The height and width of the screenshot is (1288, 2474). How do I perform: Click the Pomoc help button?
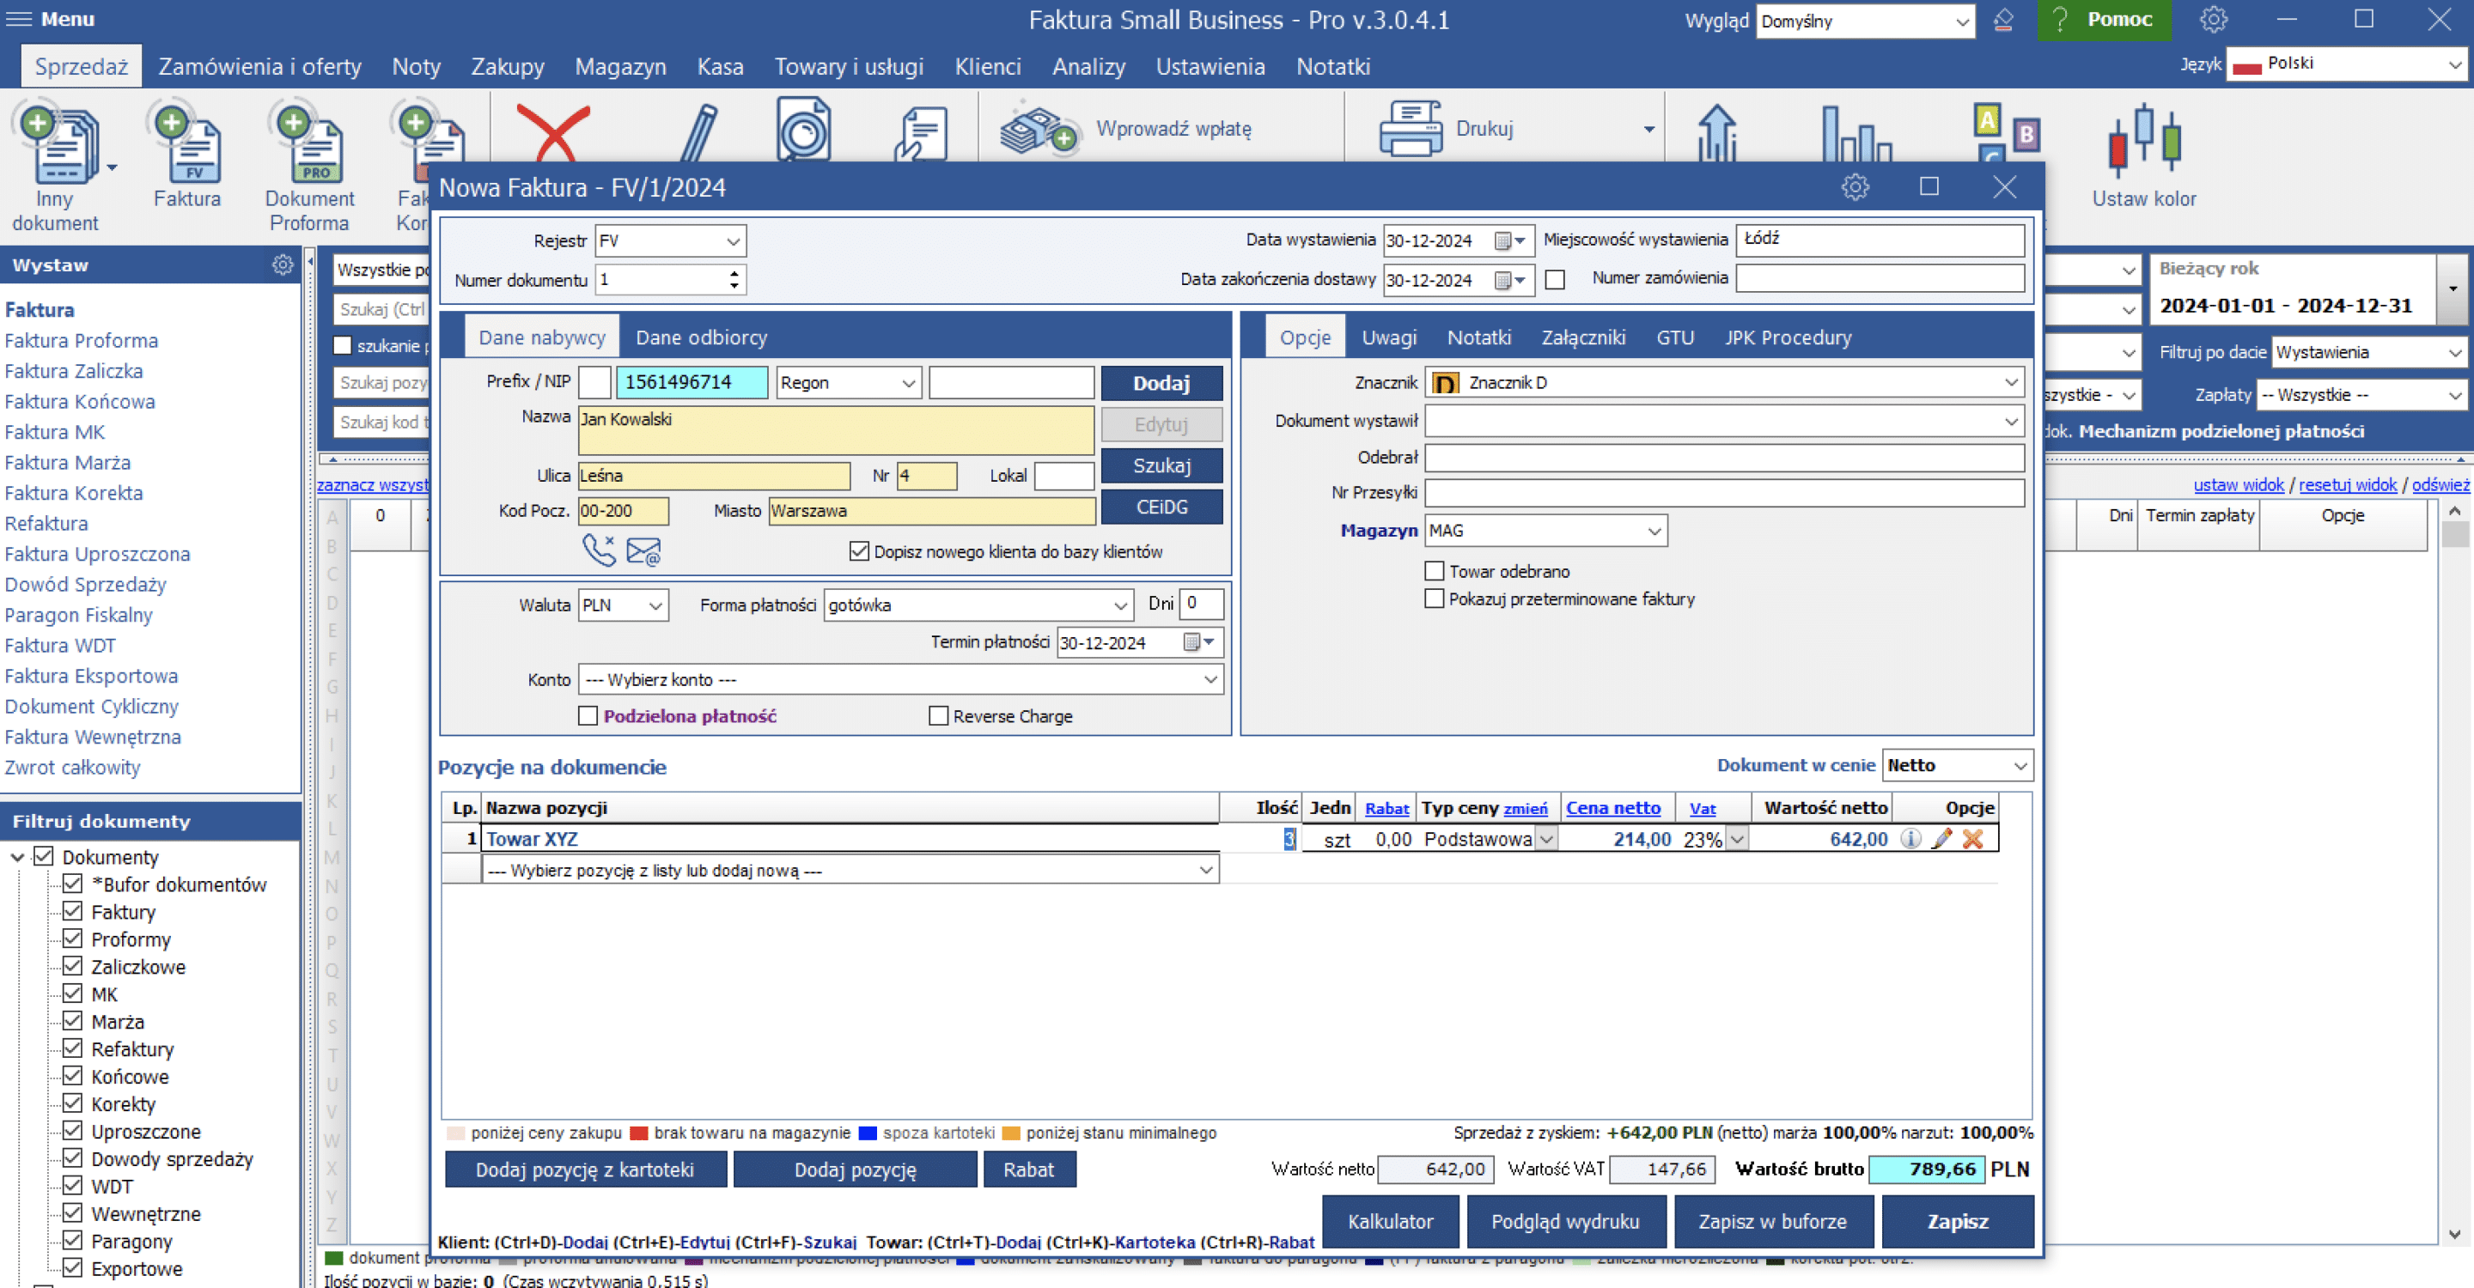coord(2103,20)
